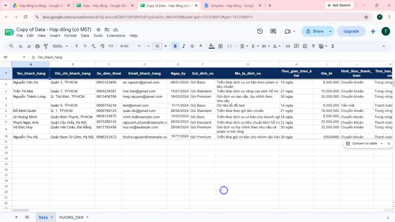Increase decimal places
This screenshot has width=395, height=222.
tap(102, 46)
